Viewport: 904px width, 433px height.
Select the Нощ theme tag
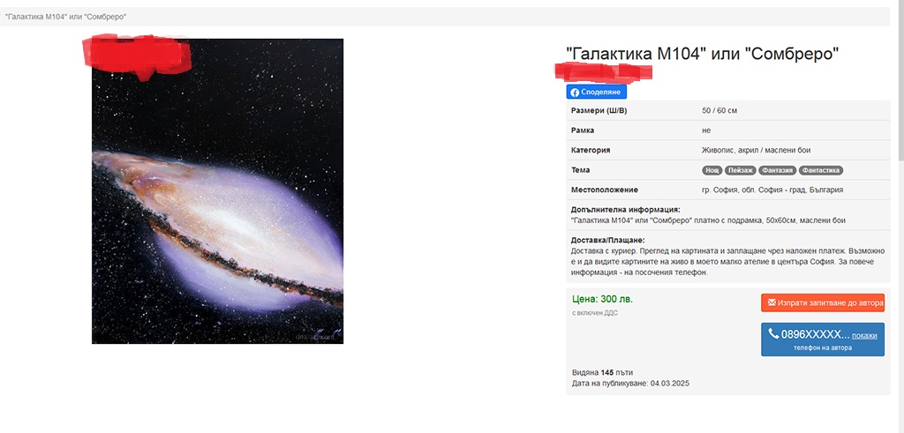(712, 170)
